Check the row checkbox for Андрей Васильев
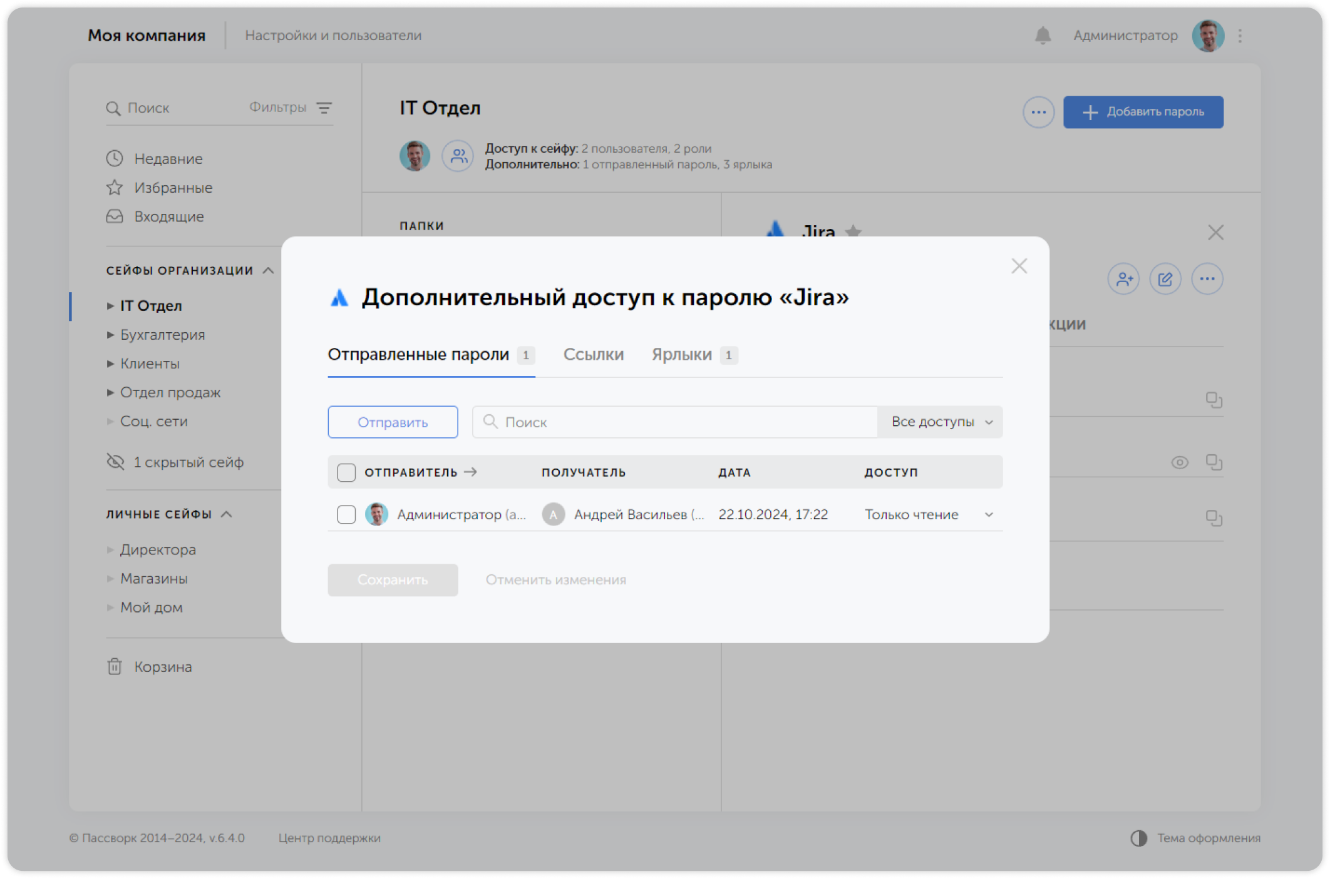This screenshot has height=879, width=1330. tap(346, 514)
